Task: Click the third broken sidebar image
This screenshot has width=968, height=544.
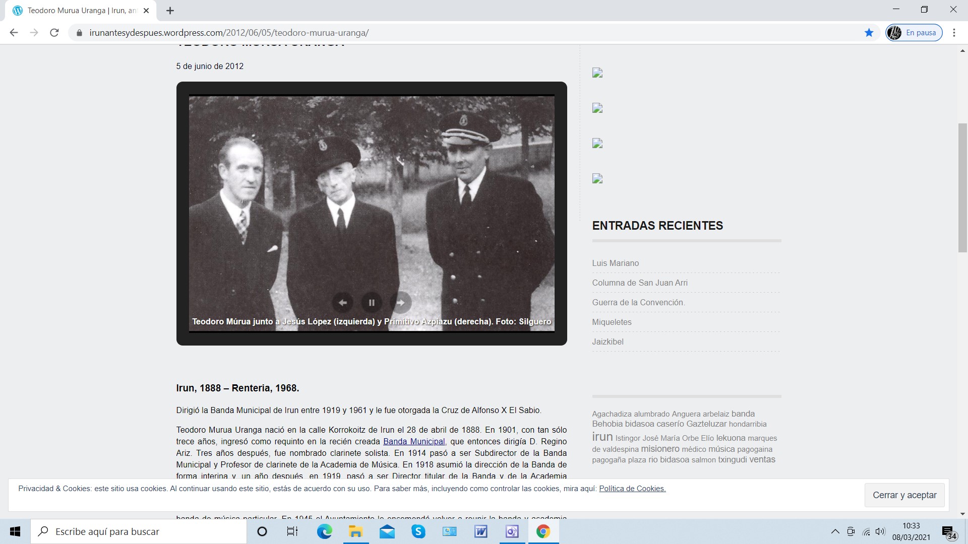Action: tap(597, 144)
